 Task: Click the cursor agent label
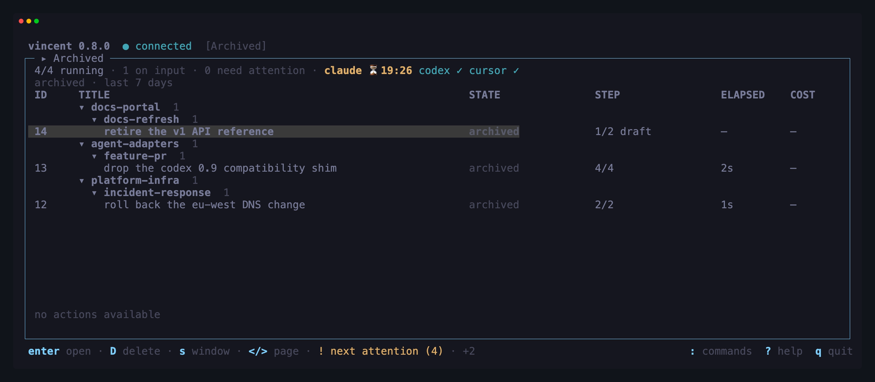487,71
